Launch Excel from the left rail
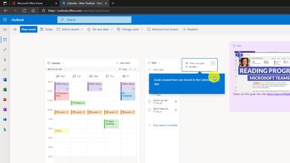 tap(5, 90)
